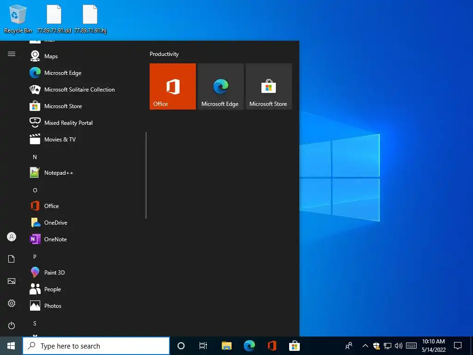The height and width of the screenshot is (355, 473).
Task: Open Pictures from the Start sidebar
Action: tap(12, 281)
